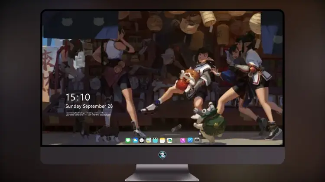Open the clapperboard video app in the dock

point(155,140)
